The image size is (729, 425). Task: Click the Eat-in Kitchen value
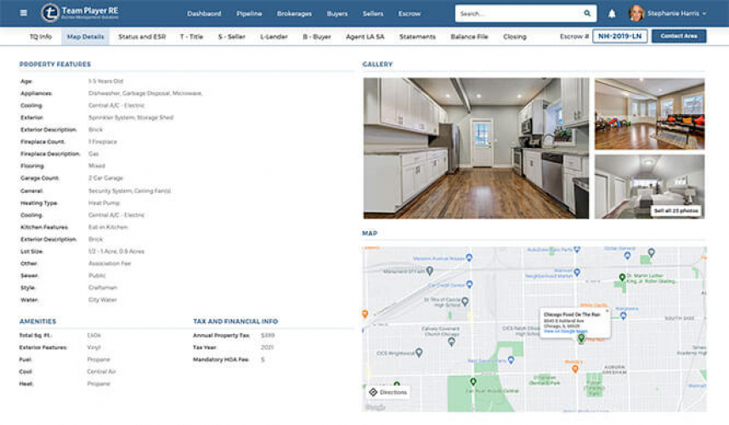[x=108, y=228]
